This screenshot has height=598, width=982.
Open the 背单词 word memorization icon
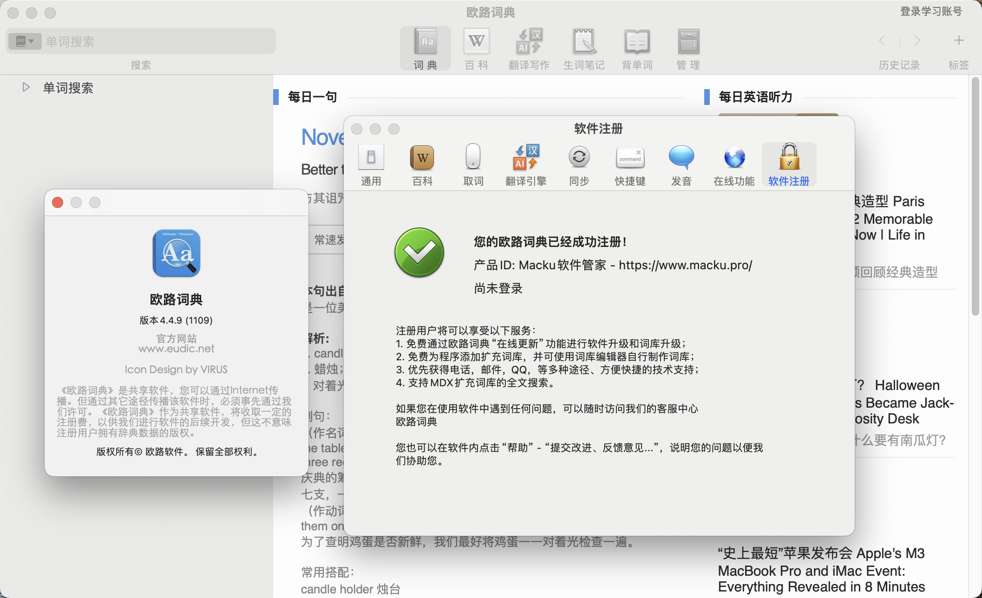click(x=637, y=48)
